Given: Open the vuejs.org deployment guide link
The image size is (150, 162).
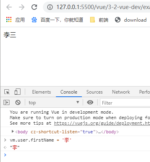Looking at the screenshot, I should pyautogui.click(x=102, y=123).
